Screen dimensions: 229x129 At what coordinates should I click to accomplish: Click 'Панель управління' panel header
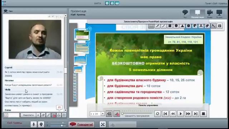point(148,105)
